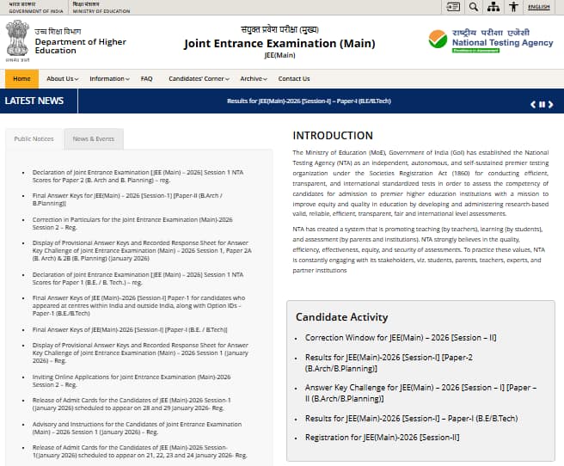Open the sitemap icon in top bar
Viewport: 564px width, 466px height.
click(x=493, y=7)
